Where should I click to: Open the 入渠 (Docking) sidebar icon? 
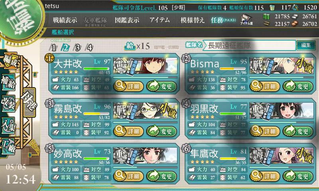click(8, 125)
